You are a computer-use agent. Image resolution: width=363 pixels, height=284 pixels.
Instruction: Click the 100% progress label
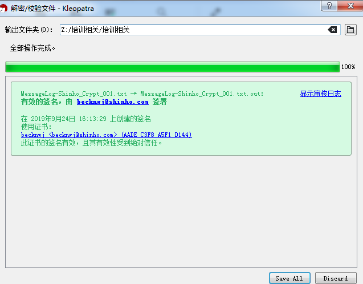348,67
